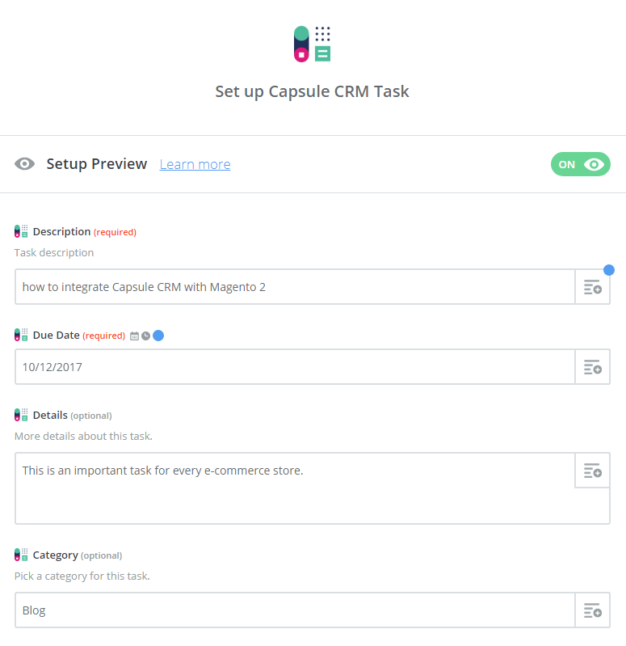Click the blue dot beside the Due Date label
The image size is (626, 646).
[x=158, y=336]
